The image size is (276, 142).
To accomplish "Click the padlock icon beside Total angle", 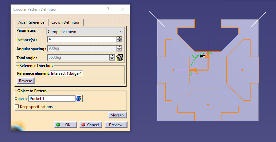I will (119, 58).
